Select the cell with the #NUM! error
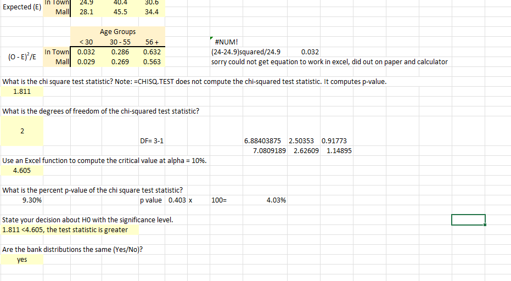511x281 pixels. point(226,42)
